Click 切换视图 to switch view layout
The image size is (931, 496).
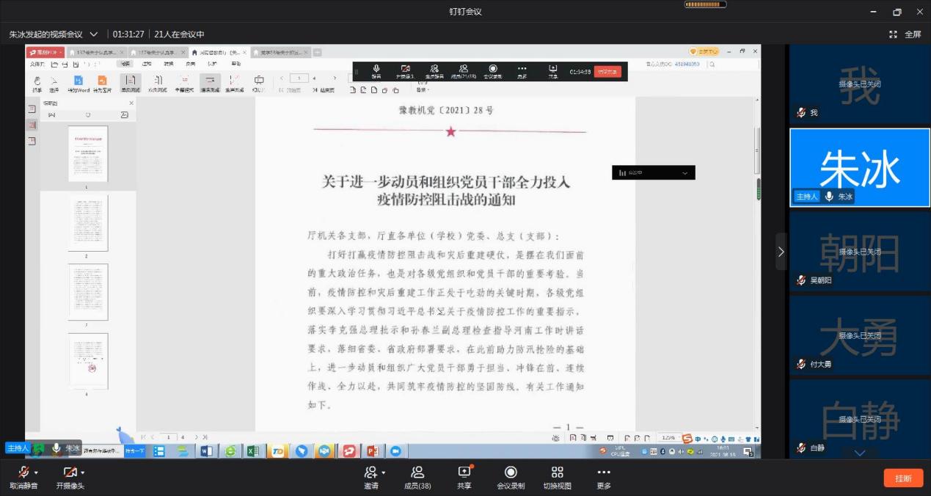point(558,472)
